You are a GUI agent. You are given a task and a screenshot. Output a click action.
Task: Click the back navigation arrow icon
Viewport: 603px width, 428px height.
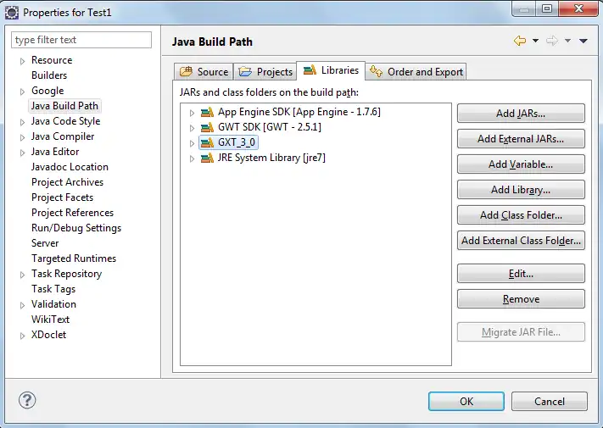tap(520, 42)
